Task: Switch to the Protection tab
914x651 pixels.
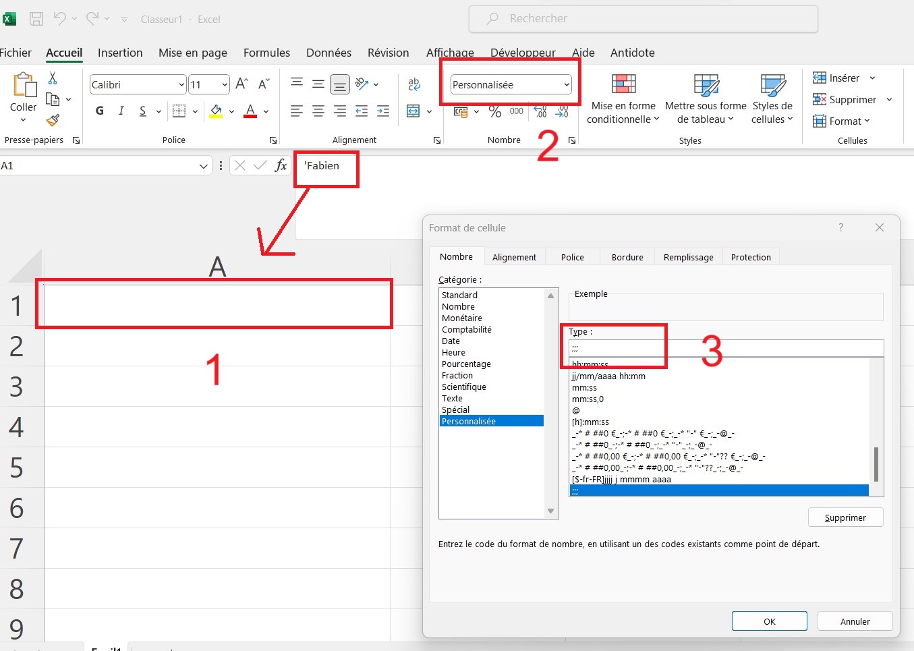Action: [750, 256]
